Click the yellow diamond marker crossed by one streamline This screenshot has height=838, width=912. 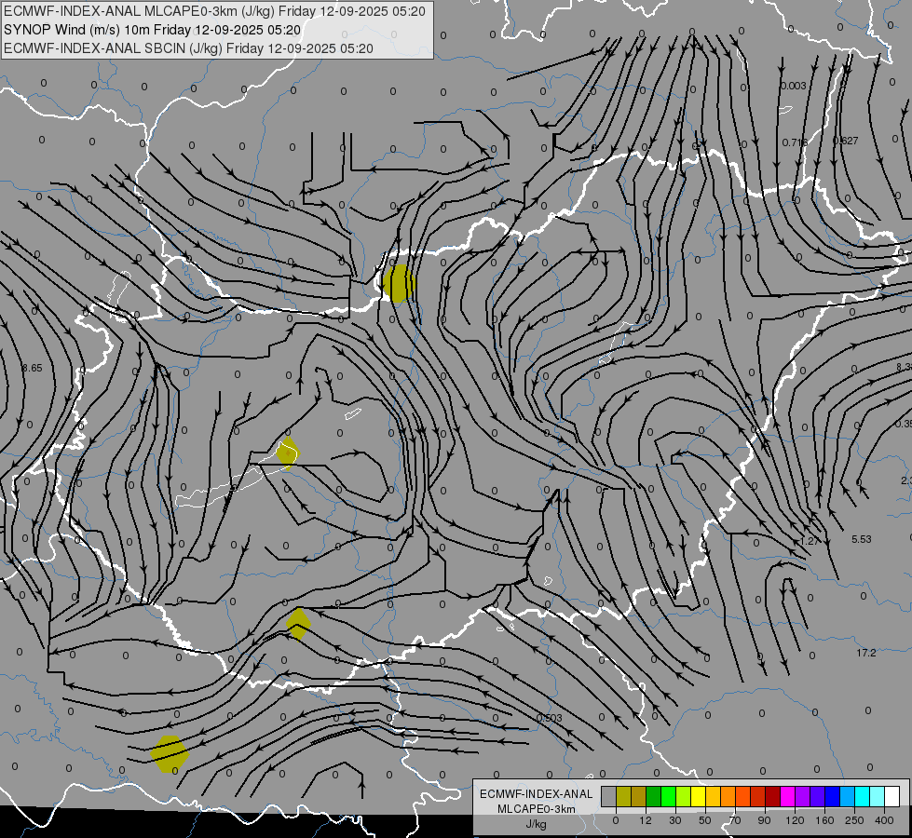298,624
